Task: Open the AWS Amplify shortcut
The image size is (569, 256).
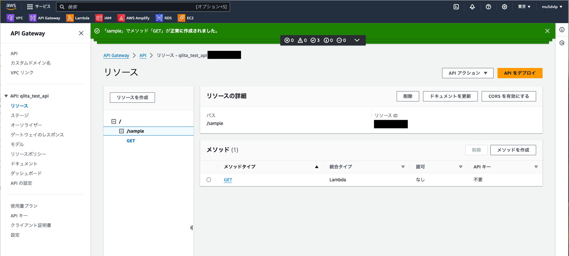Action: tap(133, 18)
